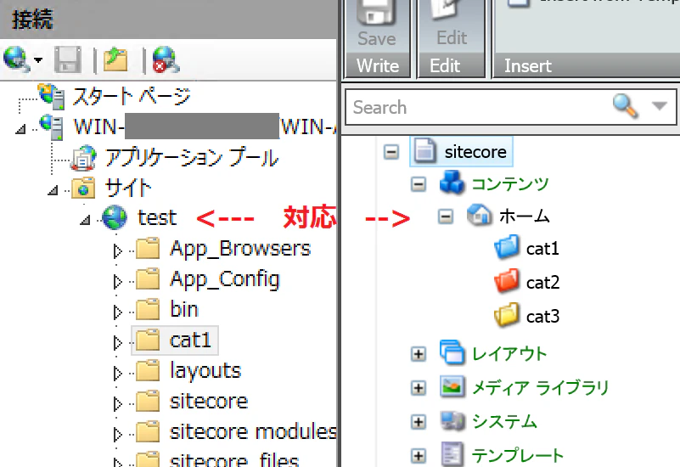
Task: Click the magnifying glass search icon
Action: pyautogui.click(x=626, y=106)
